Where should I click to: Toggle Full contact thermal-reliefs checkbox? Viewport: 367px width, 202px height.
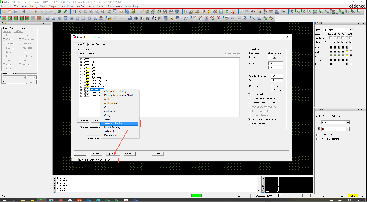(249, 99)
